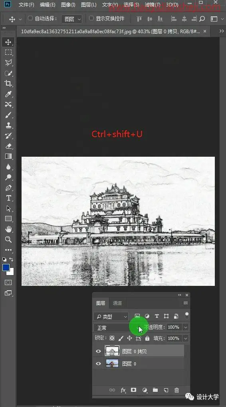Select the Quick Selection tool

point(8,73)
